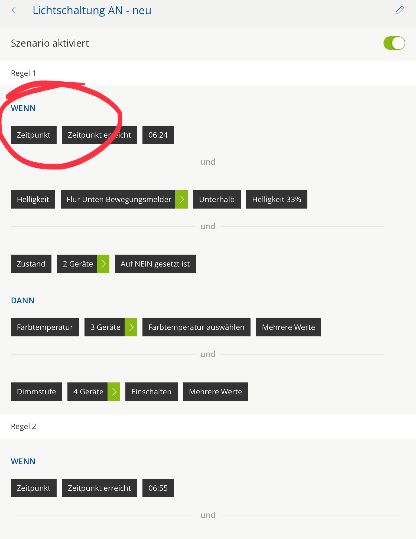Tap the back arrow icon
This screenshot has height=539, width=416.
16,10
